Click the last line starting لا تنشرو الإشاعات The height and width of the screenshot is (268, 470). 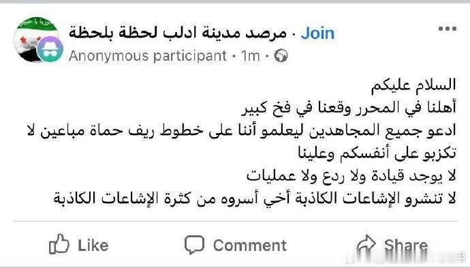(x=255, y=198)
